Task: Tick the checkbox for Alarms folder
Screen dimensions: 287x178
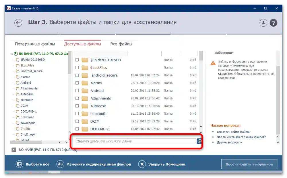Action: (77, 83)
